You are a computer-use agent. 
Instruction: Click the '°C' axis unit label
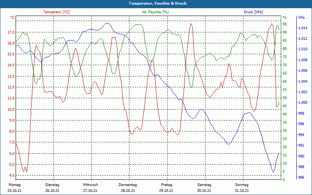tap(12, 18)
